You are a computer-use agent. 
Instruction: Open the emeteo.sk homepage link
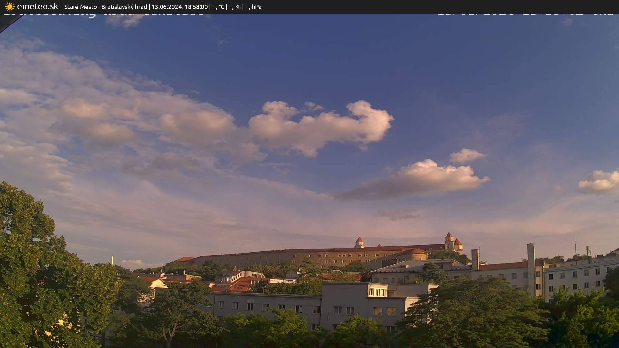38,6
